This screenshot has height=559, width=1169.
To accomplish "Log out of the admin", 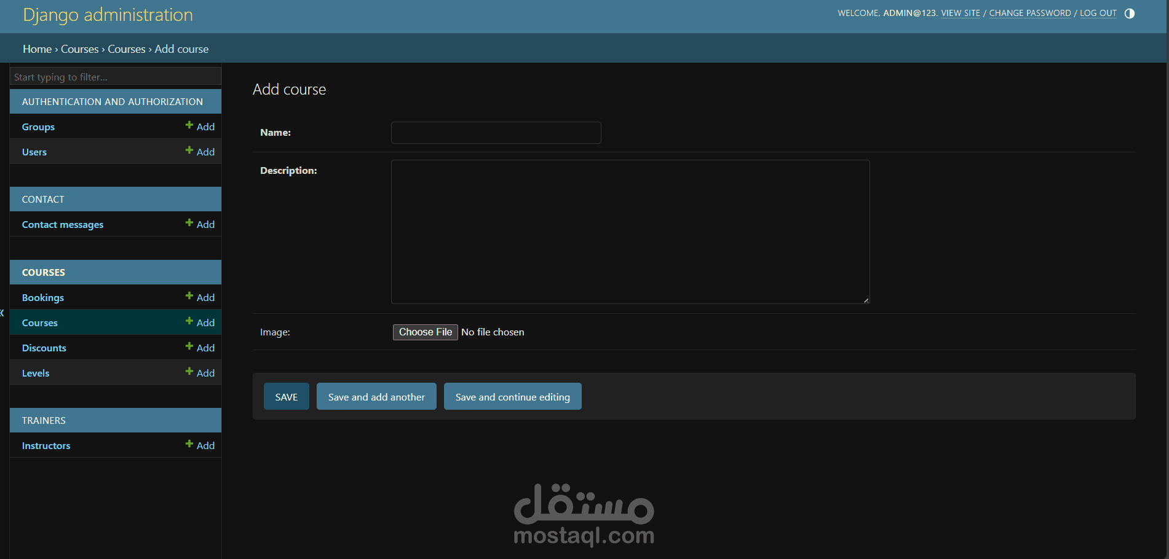I will tap(1098, 14).
